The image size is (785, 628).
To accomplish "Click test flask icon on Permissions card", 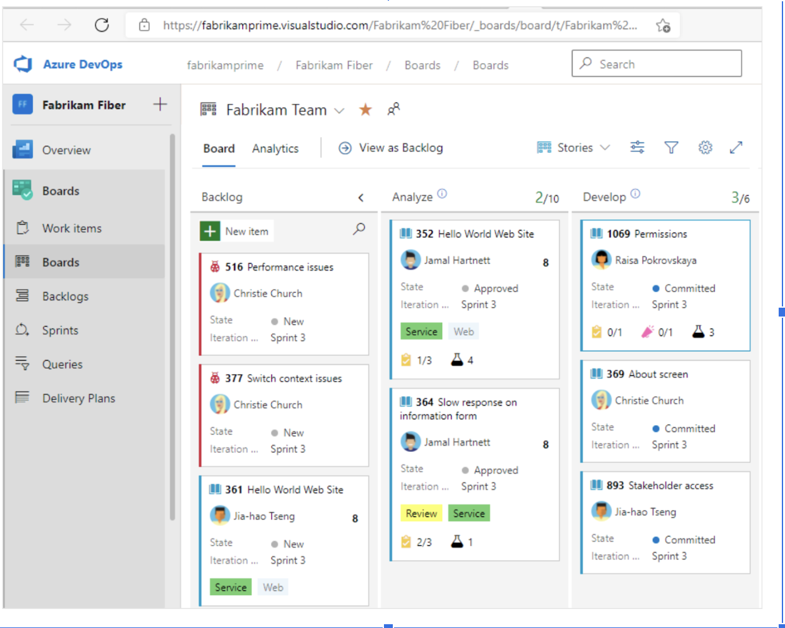I will tap(698, 332).
